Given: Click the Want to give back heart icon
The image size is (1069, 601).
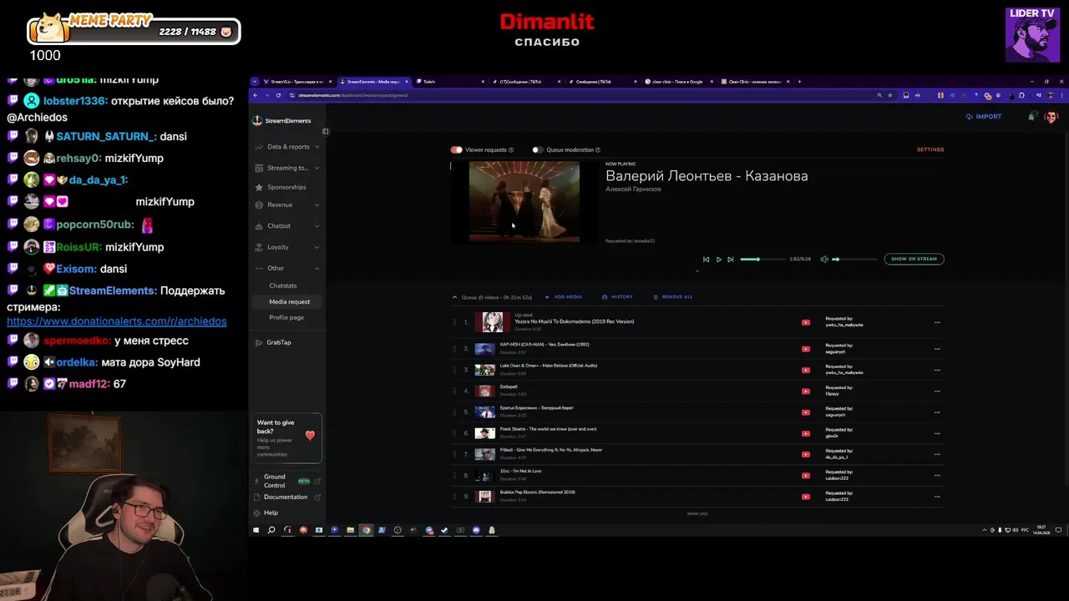Looking at the screenshot, I should (x=310, y=435).
